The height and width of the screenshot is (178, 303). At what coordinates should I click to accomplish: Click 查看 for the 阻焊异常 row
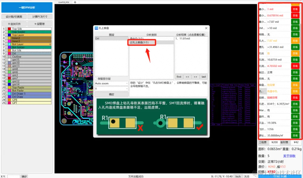pyautogui.click(x=295, y=98)
